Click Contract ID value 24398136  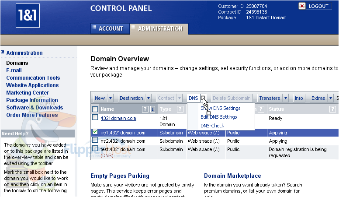(x=256, y=12)
